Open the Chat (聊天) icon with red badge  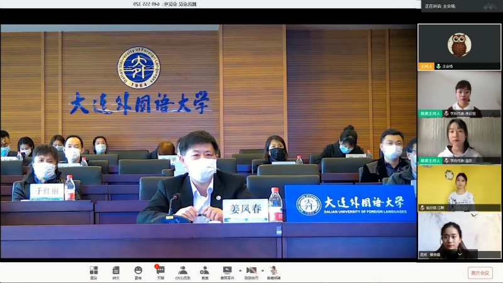(x=160, y=272)
